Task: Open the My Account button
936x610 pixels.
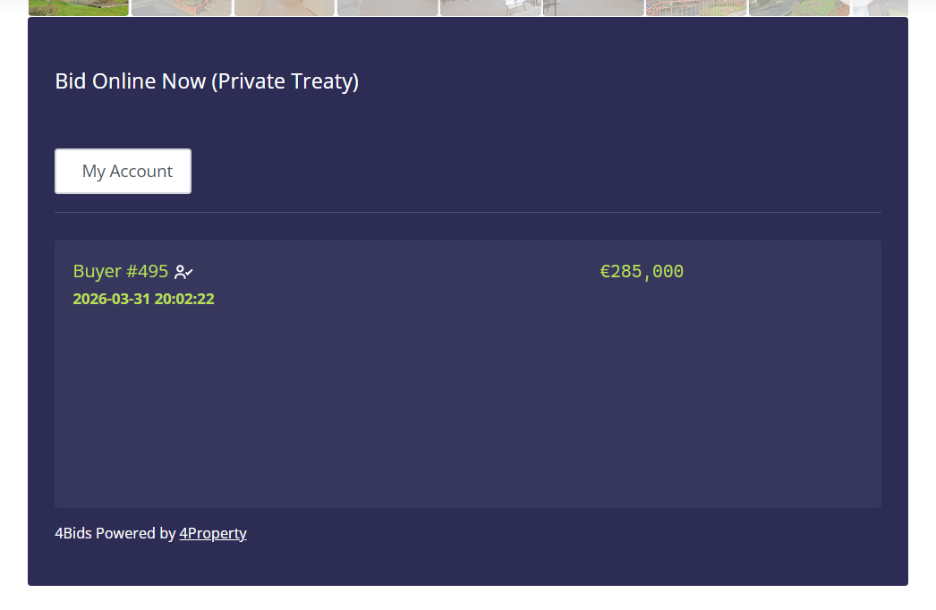Action: point(123,172)
